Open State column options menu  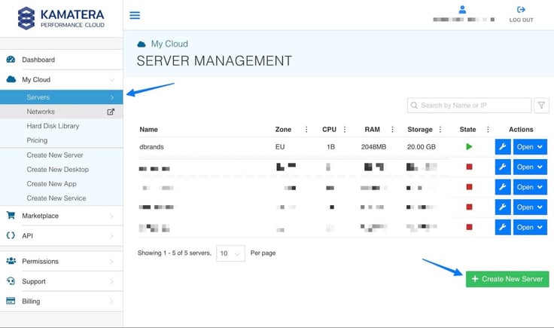488,130
